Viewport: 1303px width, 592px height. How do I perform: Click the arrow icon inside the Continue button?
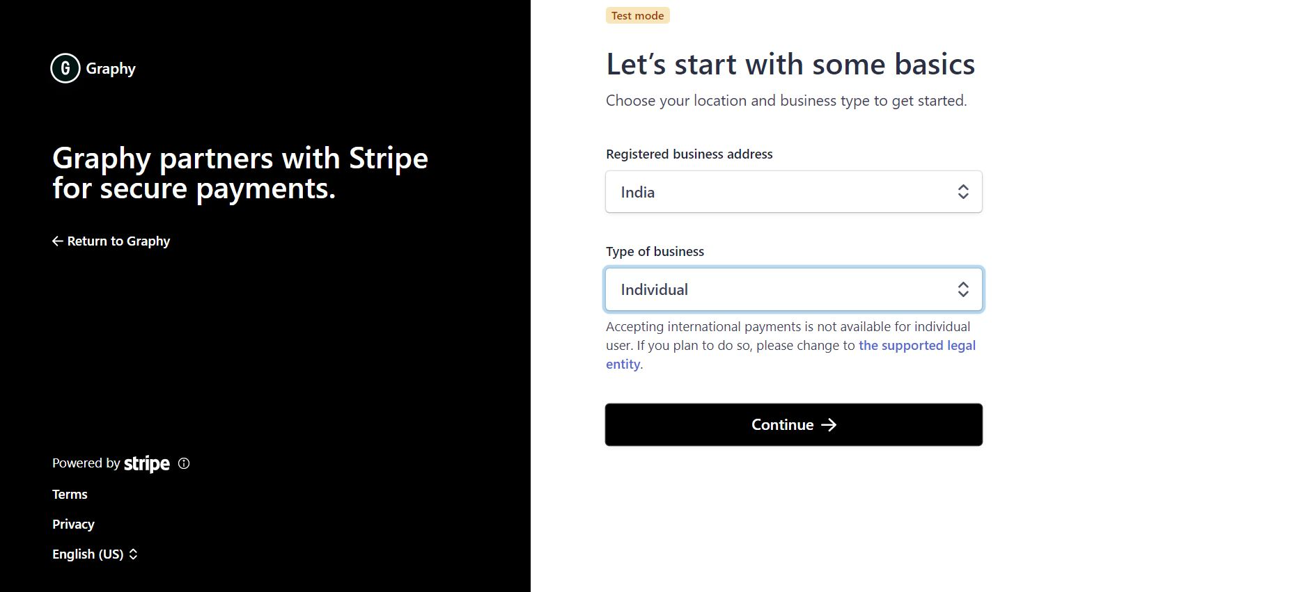pos(830,424)
